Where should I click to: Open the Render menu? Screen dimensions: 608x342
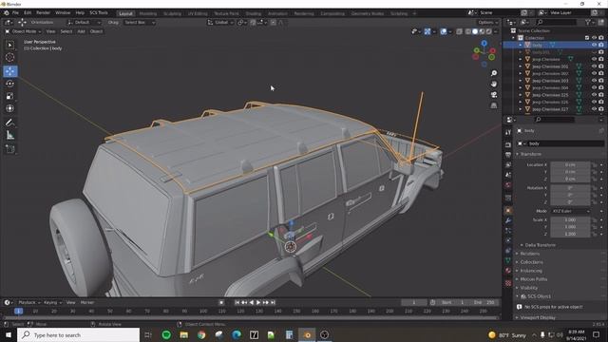point(43,12)
